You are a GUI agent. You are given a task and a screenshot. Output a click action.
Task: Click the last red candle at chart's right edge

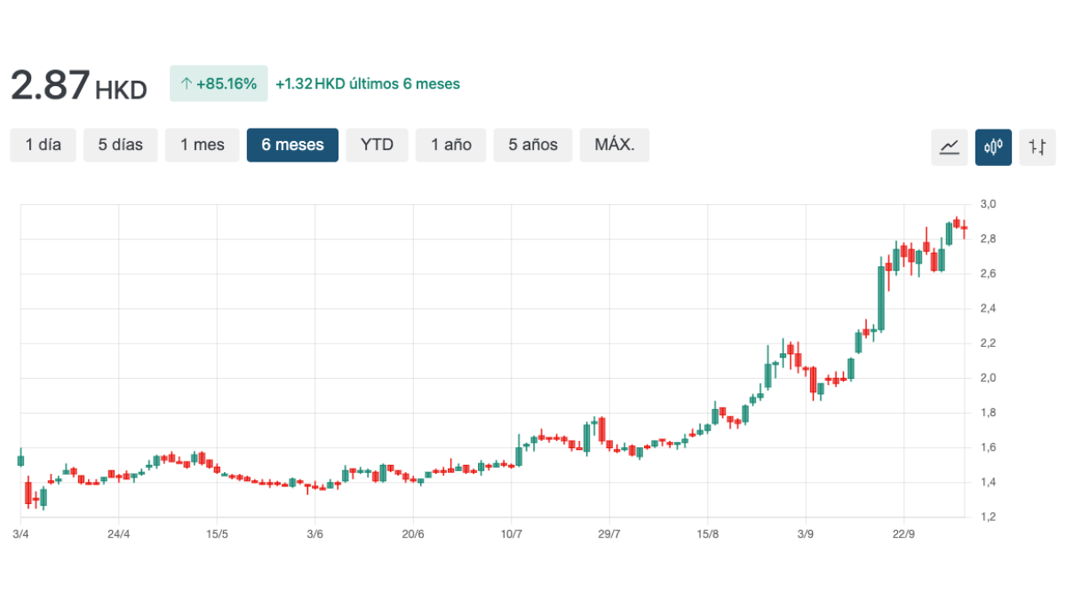(x=964, y=228)
